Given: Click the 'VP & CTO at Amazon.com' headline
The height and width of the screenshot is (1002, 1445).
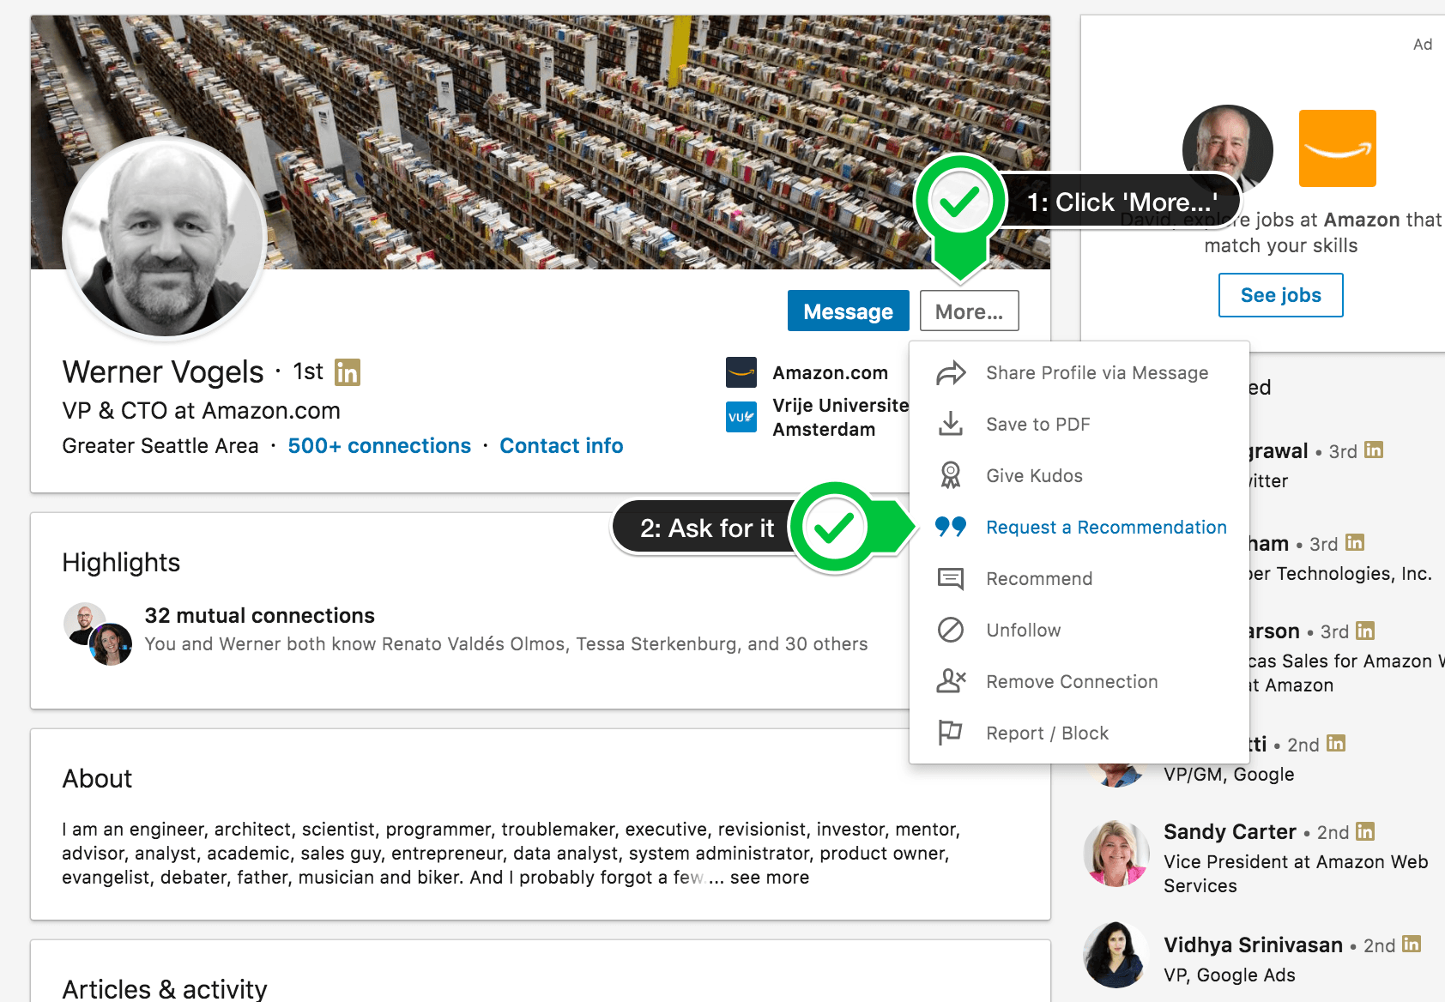Looking at the screenshot, I should (x=201, y=411).
